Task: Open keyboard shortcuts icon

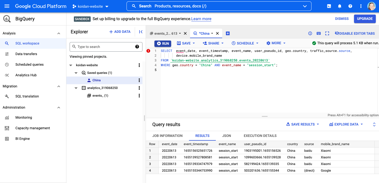Action: [319, 33]
